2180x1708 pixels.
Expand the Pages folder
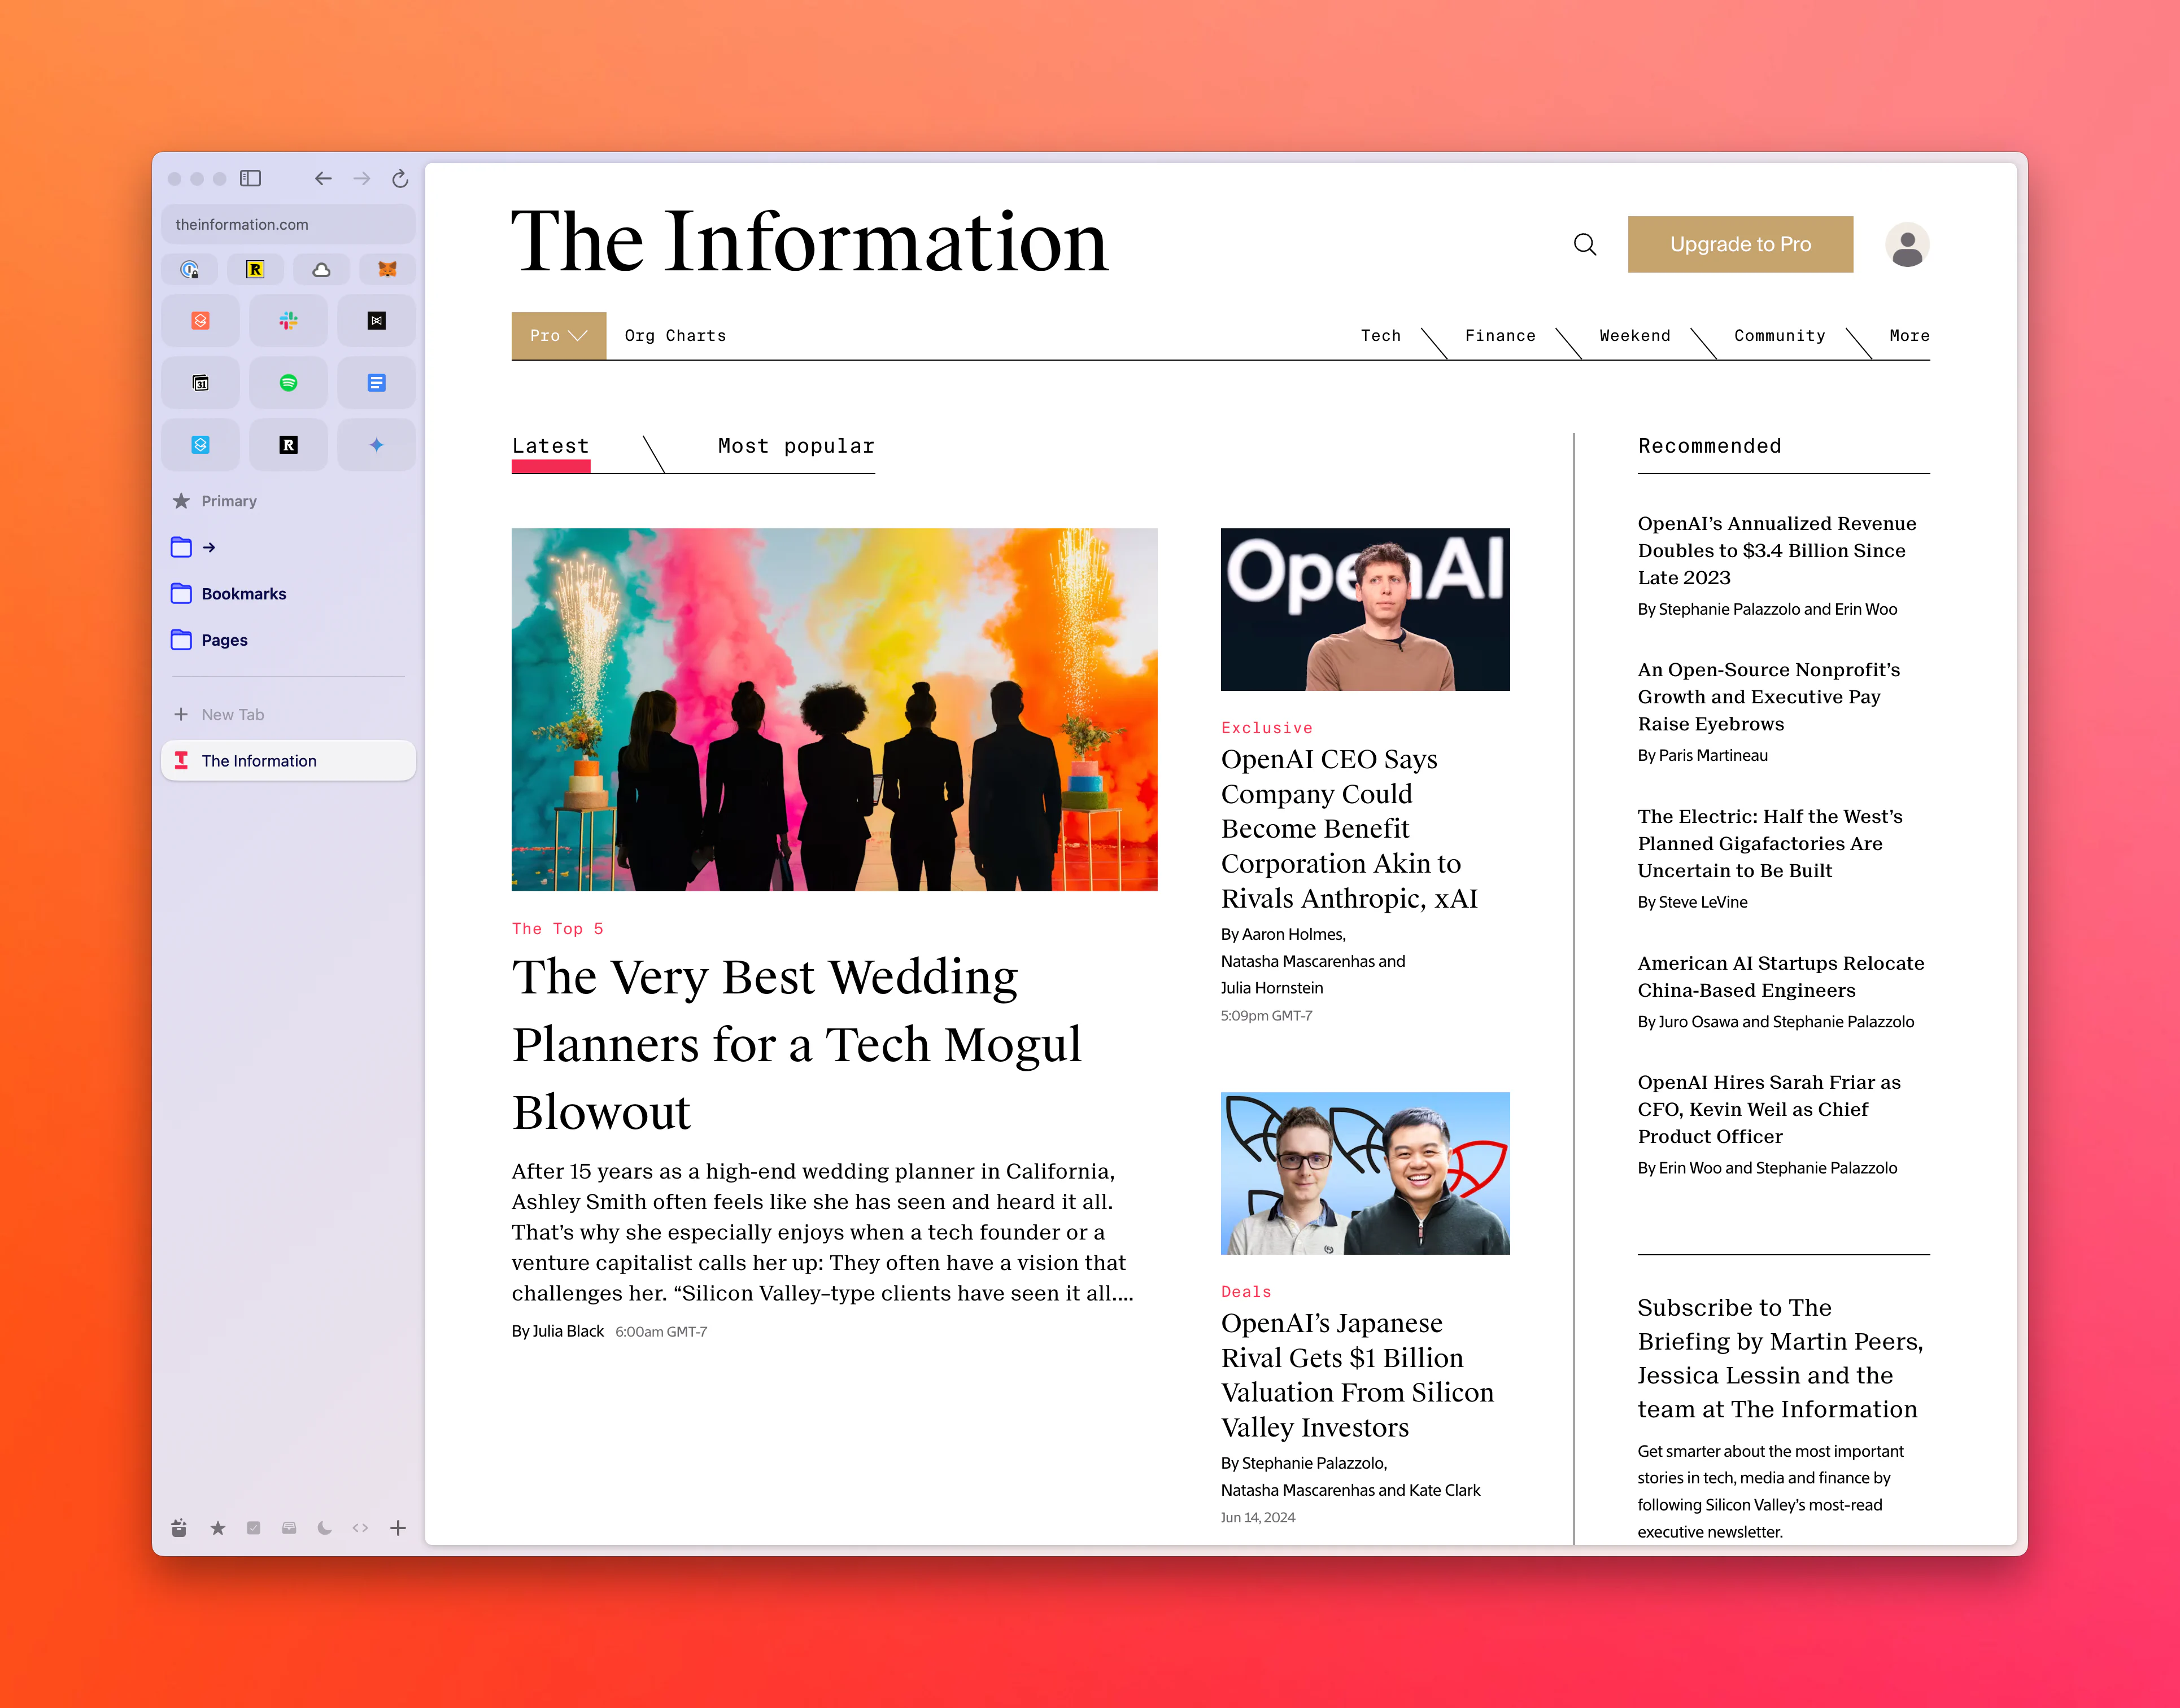pos(224,640)
